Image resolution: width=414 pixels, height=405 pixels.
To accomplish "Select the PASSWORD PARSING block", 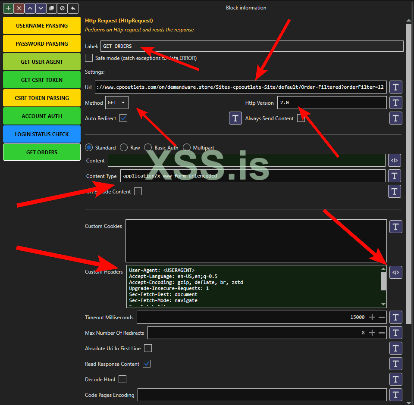I will 42,44.
